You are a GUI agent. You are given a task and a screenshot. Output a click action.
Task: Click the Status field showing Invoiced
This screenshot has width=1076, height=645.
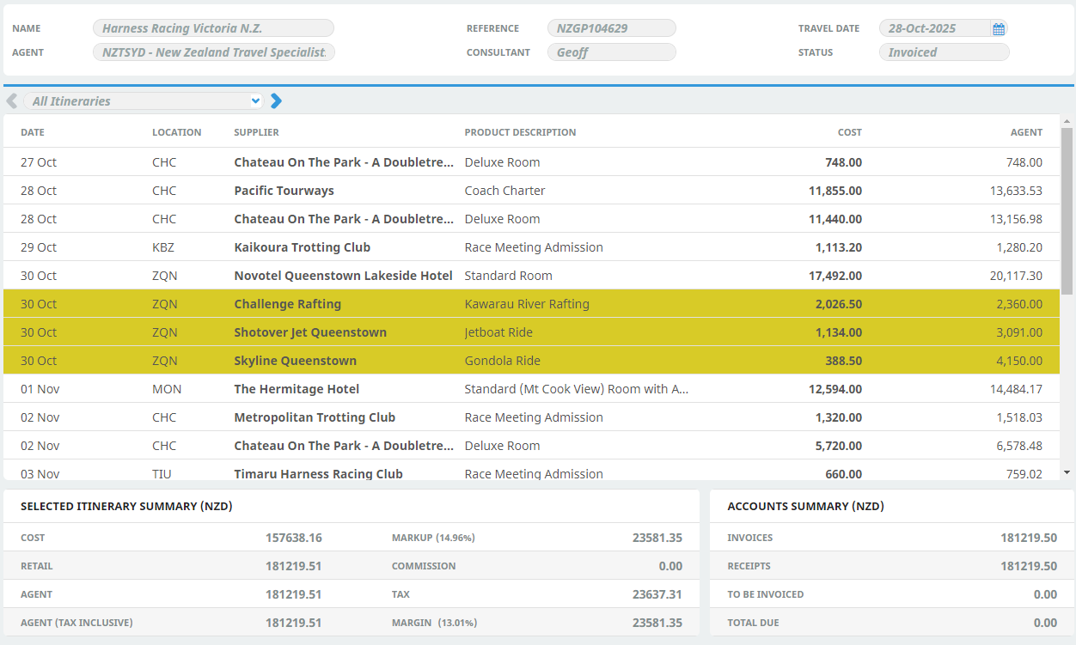coord(944,52)
